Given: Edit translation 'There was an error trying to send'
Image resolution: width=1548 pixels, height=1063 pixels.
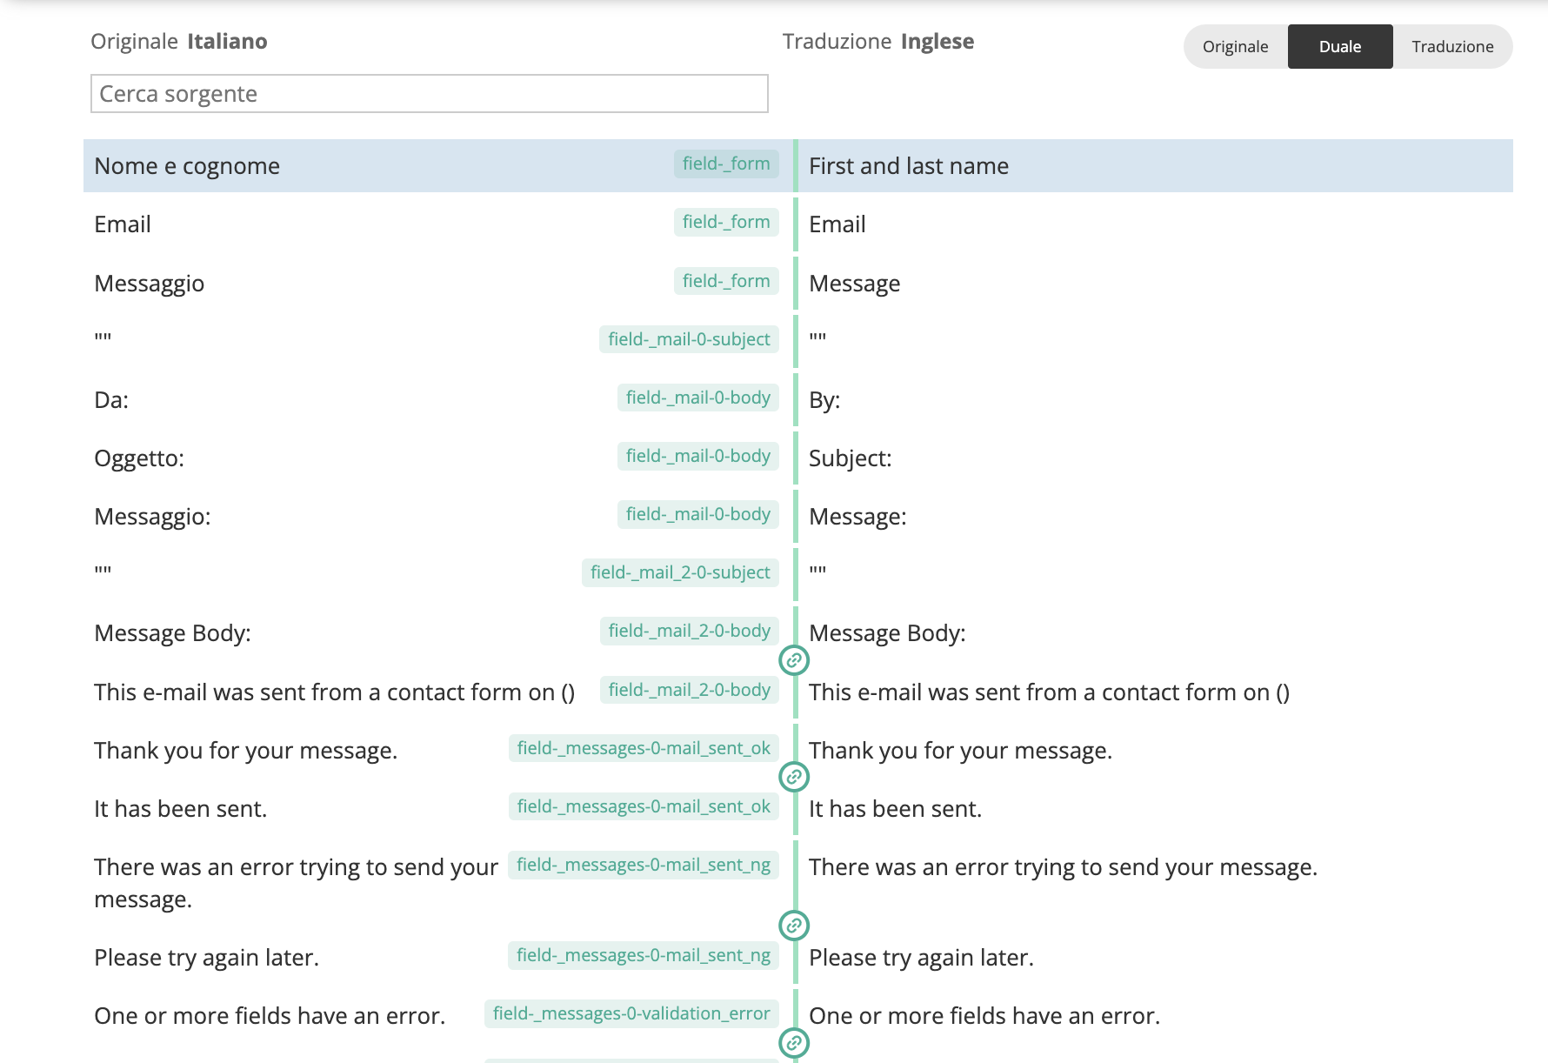Looking at the screenshot, I should point(1063,867).
